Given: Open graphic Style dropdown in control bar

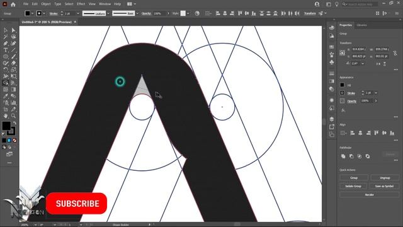Looking at the screenshot, I should [x=188, y=13].
